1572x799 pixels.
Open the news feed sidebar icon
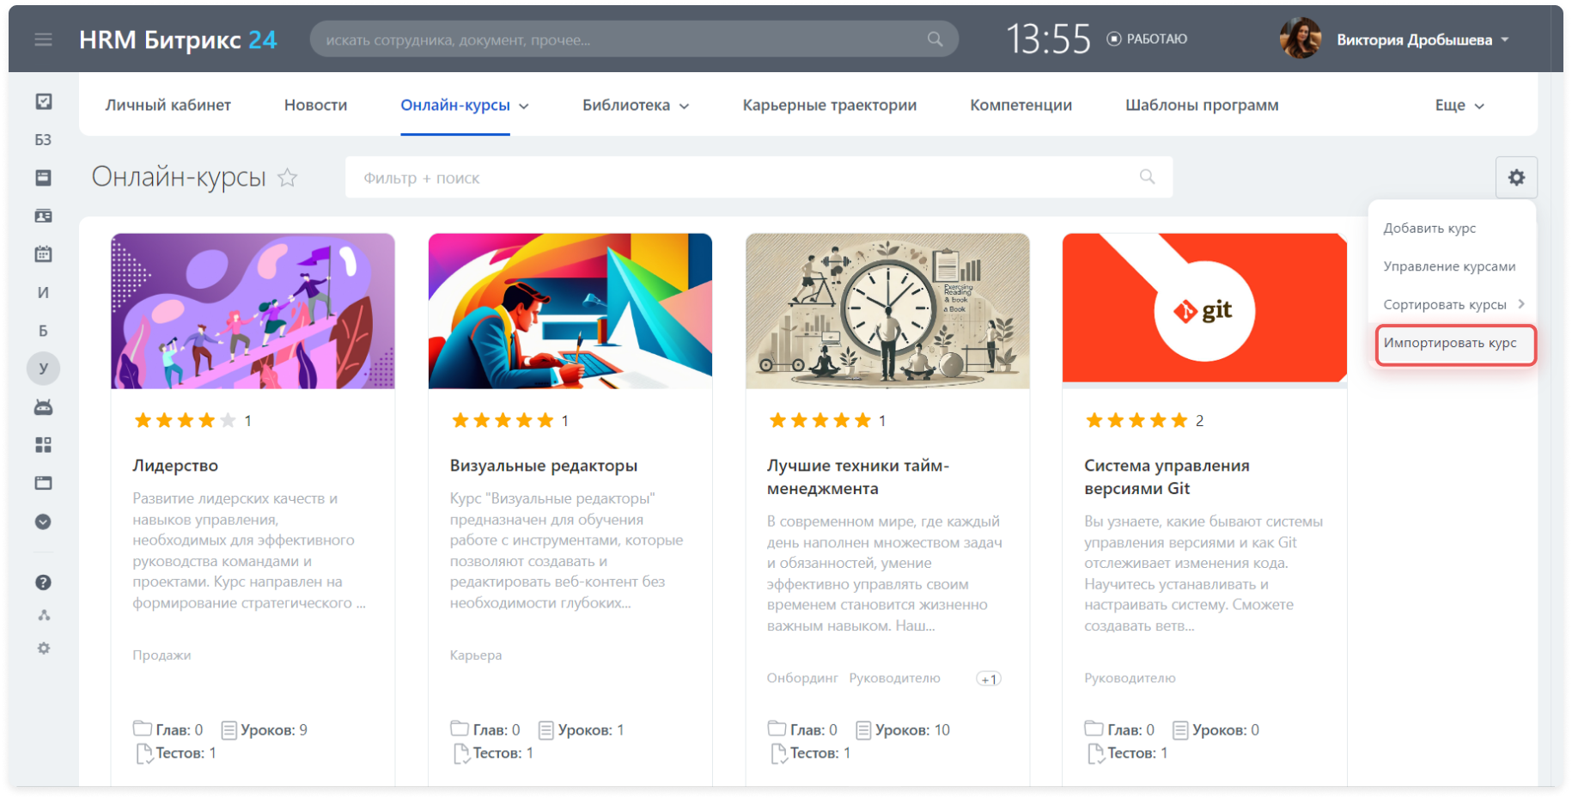tap(43, 178)
